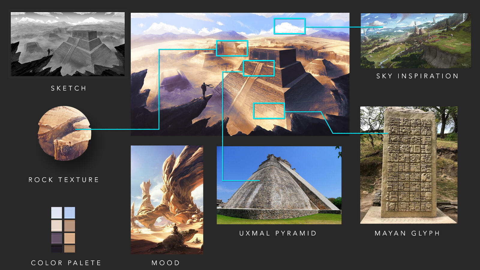This screenshot has width=480, height=270.
Task: Open the mood desert rock artwork
Action: (167, 200)
